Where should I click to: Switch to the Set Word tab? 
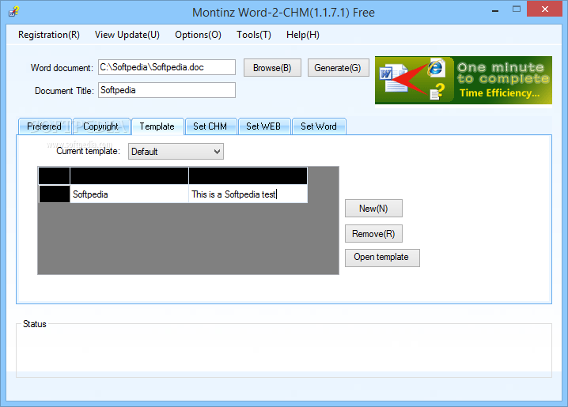[x=319, y=126]
